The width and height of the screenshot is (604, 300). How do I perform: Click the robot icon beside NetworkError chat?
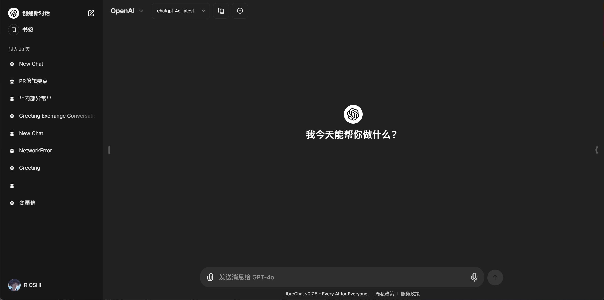12,151
